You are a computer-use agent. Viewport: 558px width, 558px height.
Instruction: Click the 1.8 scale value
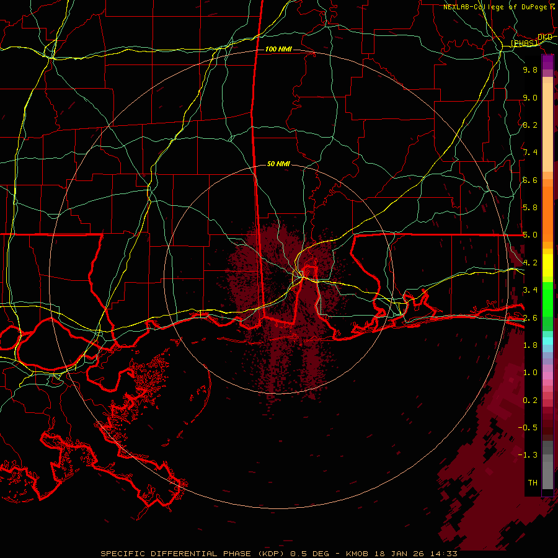coord(530,345)
